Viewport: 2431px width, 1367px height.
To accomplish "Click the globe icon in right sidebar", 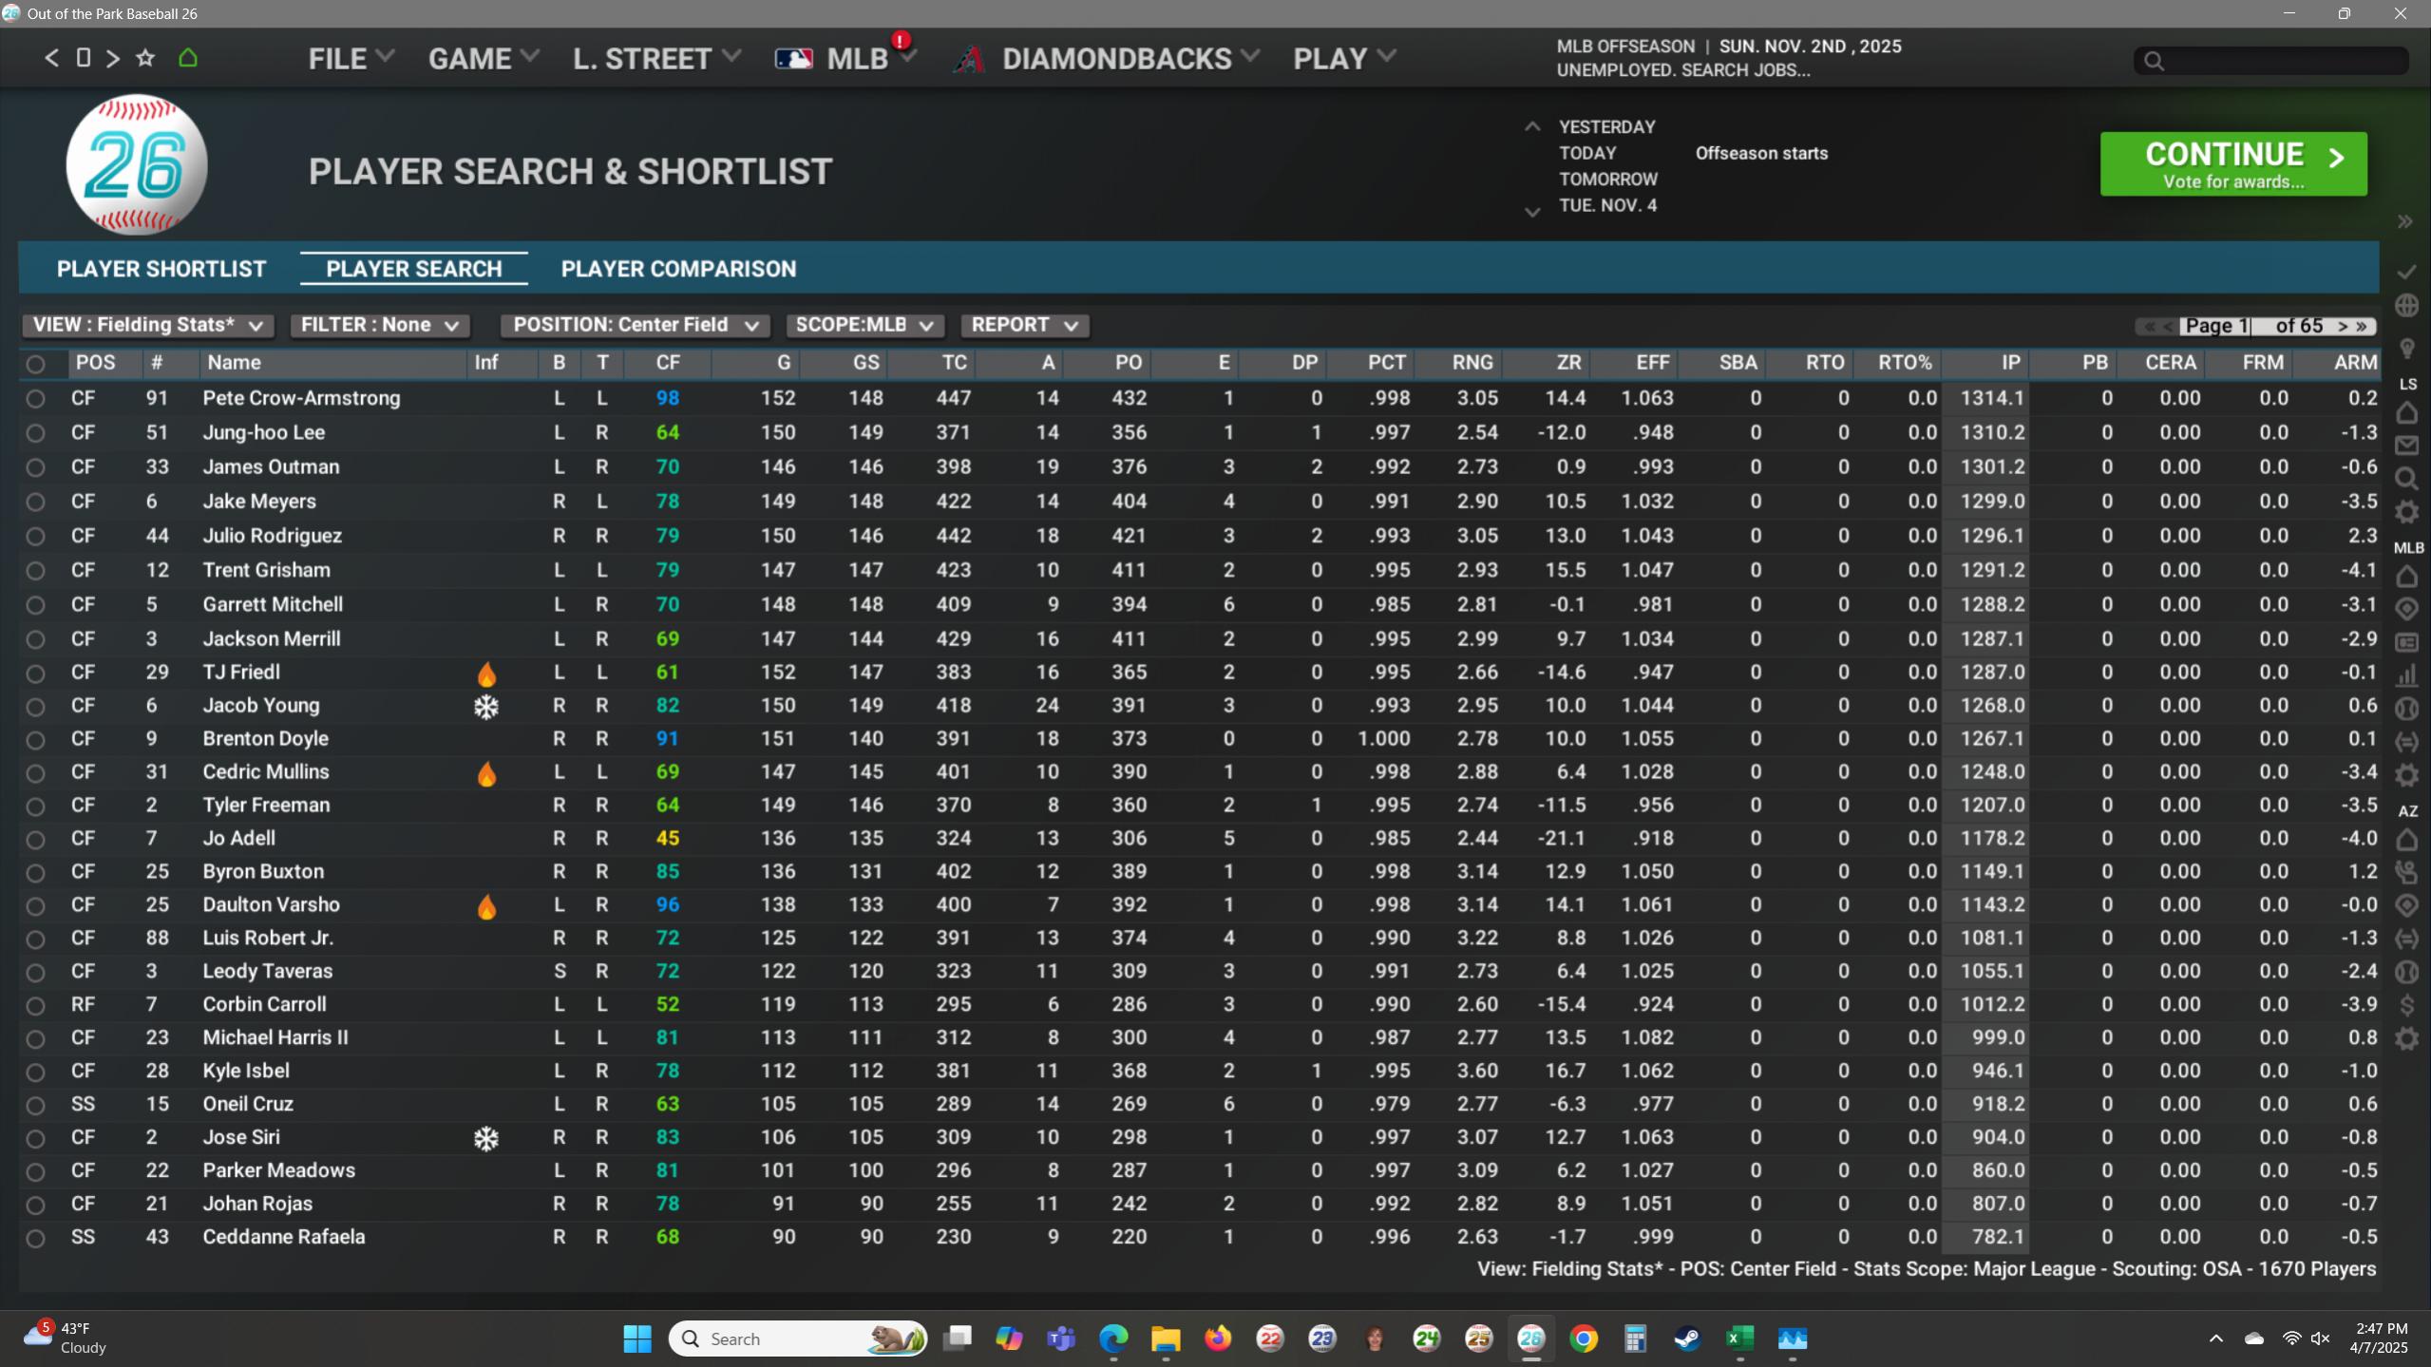I will click(x=2406, y=306).
